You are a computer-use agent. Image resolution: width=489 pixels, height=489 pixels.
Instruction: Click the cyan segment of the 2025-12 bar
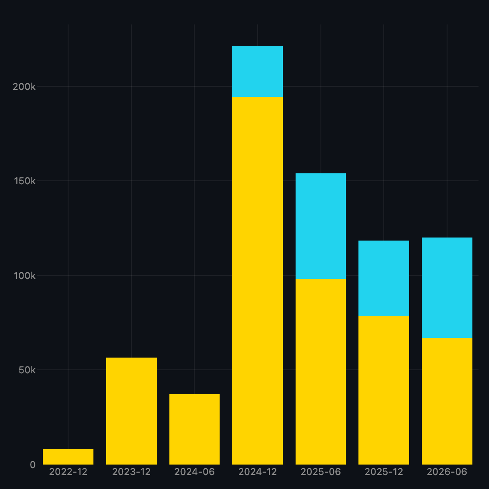pyautogui.click(x=384, y=279)
